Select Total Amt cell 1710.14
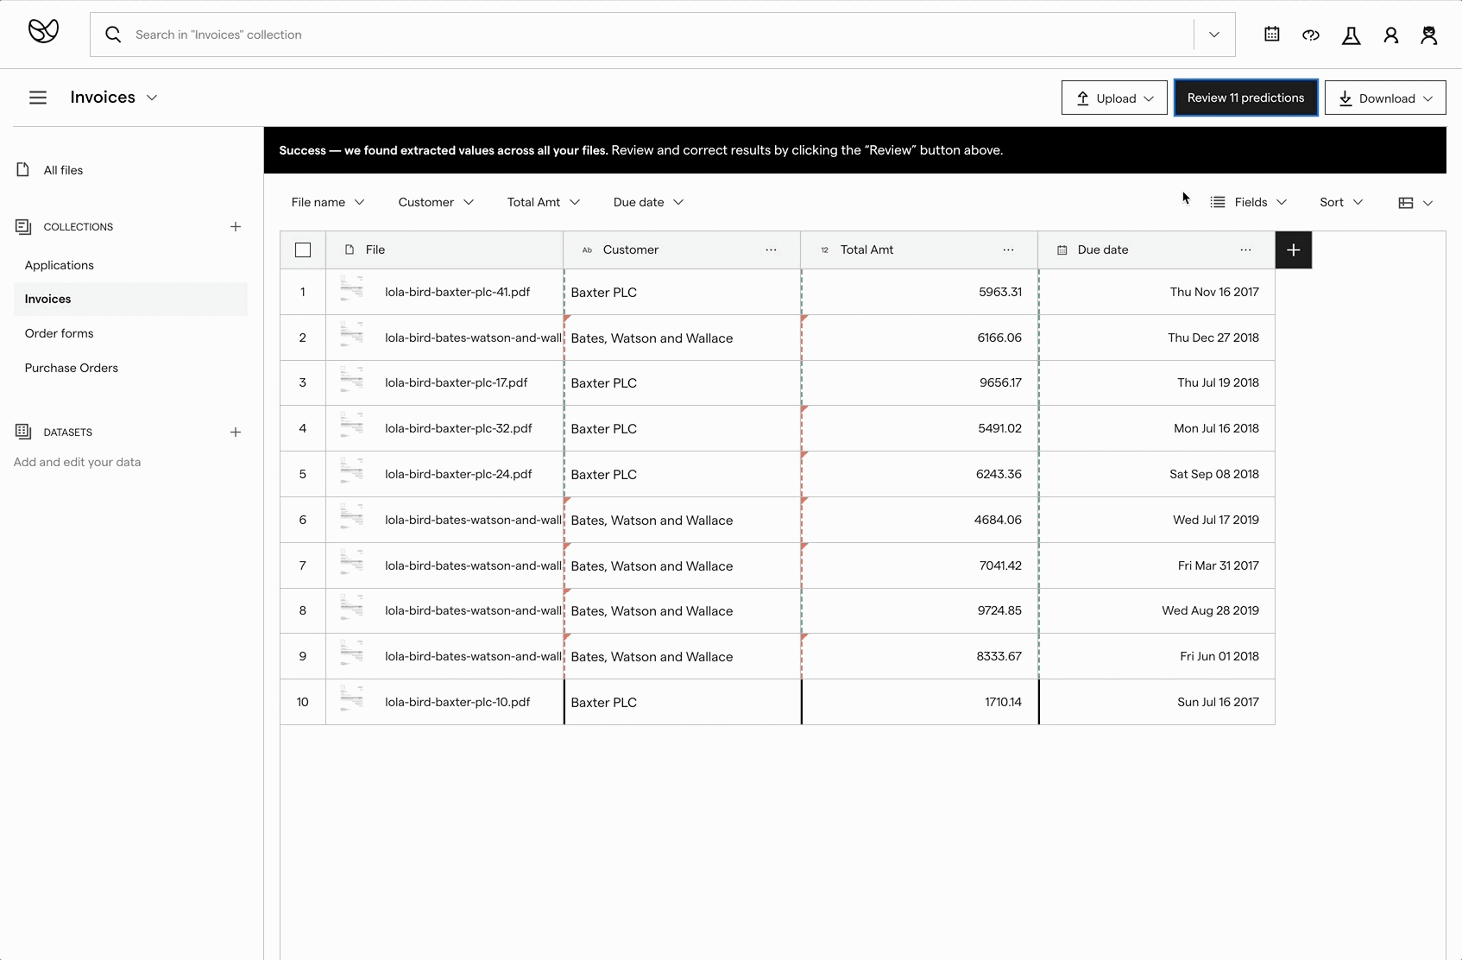The width and height of the screenshot is (1462, 960). [919, 702]
